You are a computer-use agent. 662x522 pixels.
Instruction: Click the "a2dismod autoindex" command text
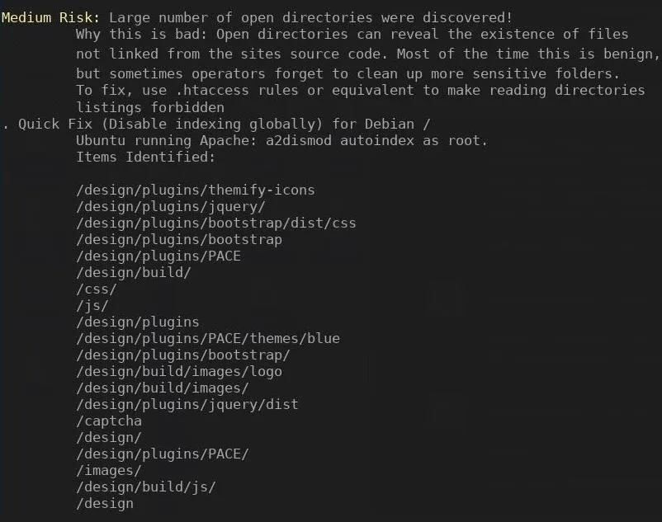340,140
